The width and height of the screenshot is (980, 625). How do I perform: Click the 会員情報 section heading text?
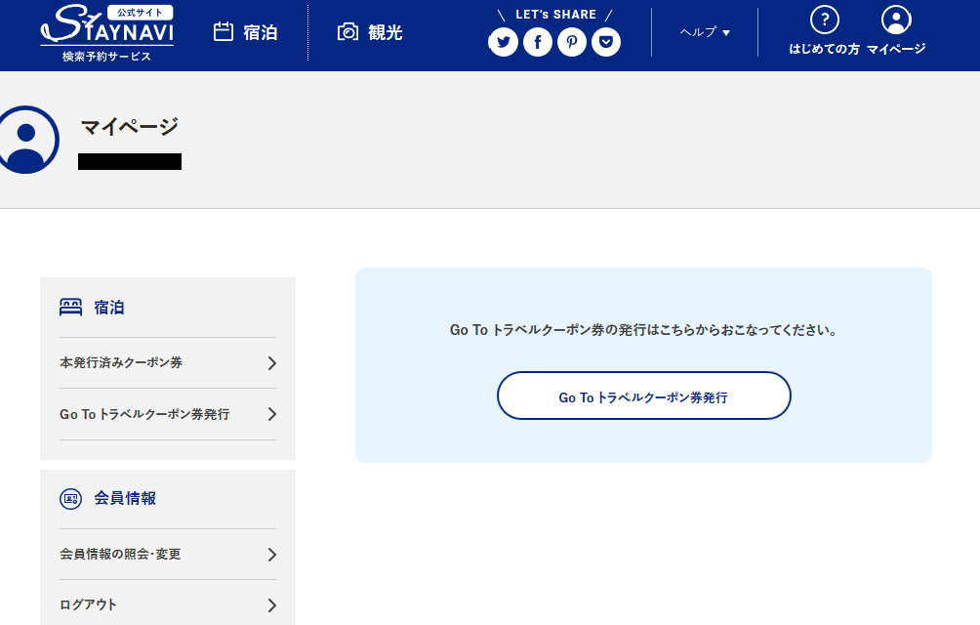tap(125, 498)
